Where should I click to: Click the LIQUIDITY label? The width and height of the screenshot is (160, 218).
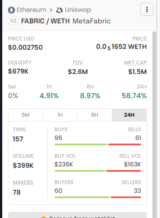tap(20, 63)
